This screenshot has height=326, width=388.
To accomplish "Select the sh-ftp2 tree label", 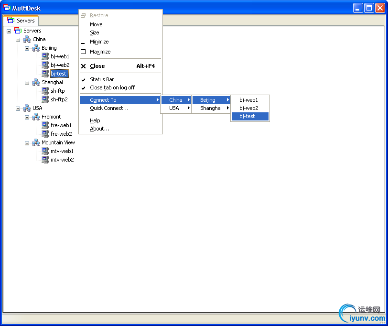I will (x=59, y=99).
